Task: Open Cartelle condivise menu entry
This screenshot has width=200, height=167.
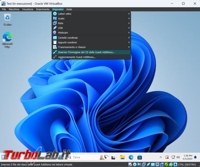Action: [x=91, y=38]
